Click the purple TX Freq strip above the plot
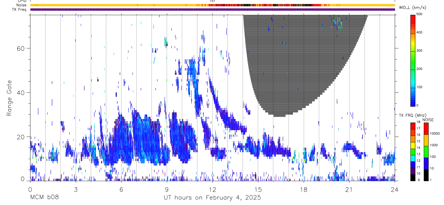This screenshot has height=205, width=444. 213,9
